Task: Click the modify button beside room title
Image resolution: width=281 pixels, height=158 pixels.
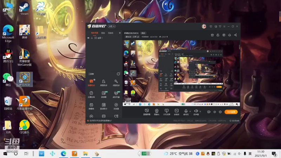Action: click(x=143, y=33)
